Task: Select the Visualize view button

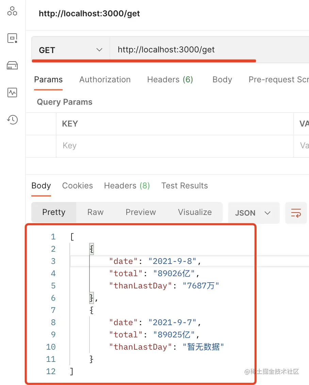Action: [x=195, y=212]
